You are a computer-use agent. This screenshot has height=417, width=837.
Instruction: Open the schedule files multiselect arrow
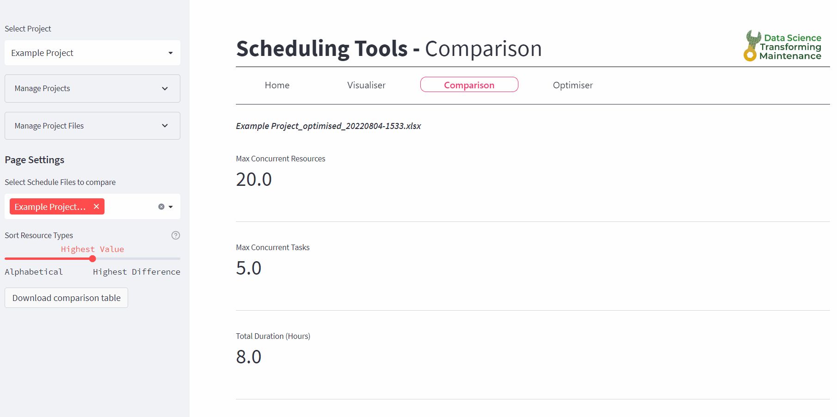(x=171, y=207)
